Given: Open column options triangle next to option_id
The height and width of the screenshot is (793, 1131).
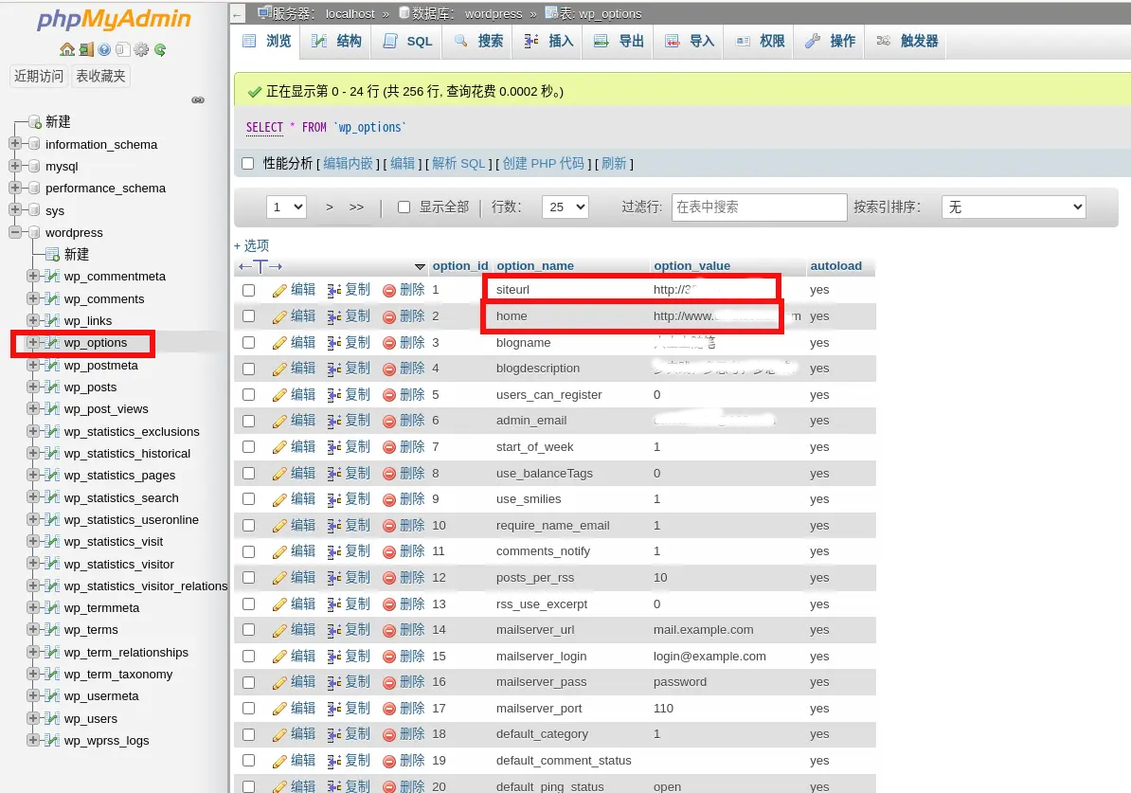Looking at the screenshot, I should (x=420, y=267).
